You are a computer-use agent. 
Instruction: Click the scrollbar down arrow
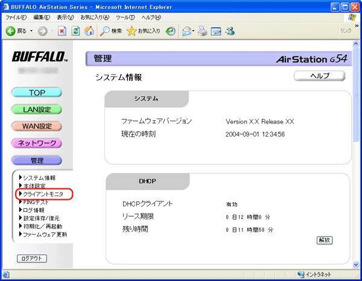click(356, 265)
